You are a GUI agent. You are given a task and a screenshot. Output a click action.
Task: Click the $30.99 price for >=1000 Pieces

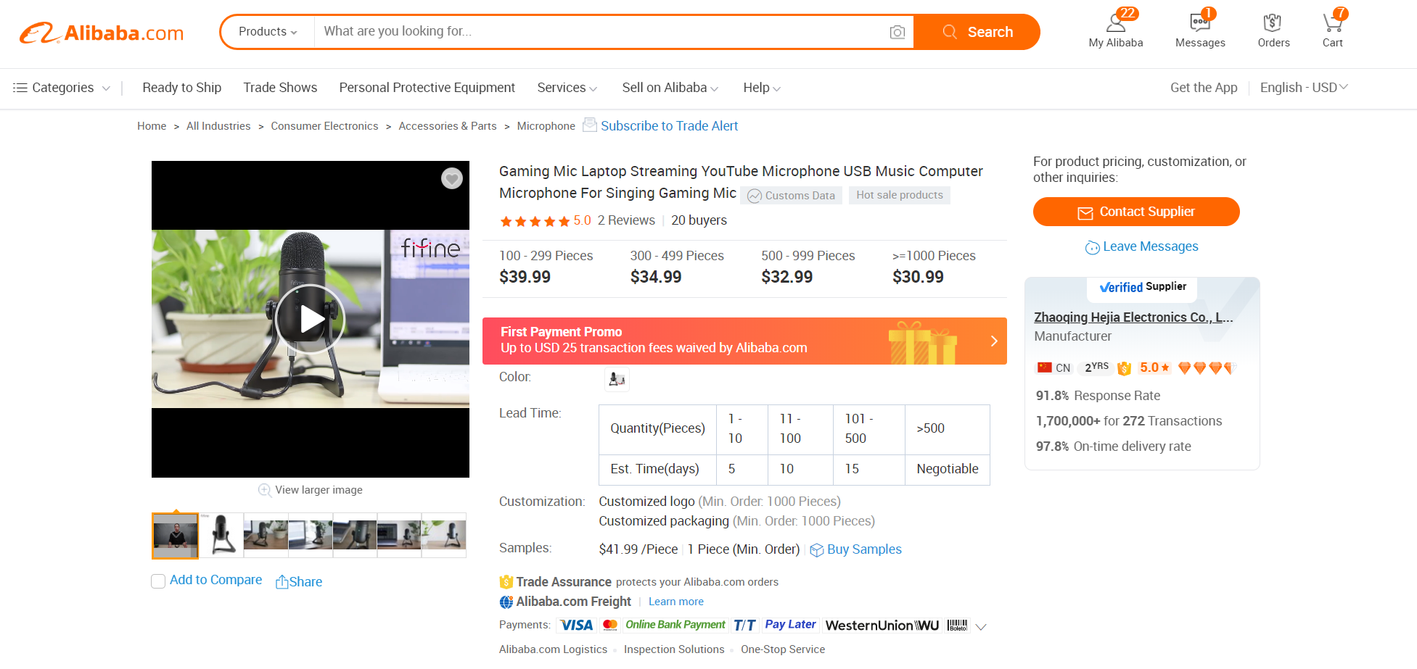tap(919, 277)
